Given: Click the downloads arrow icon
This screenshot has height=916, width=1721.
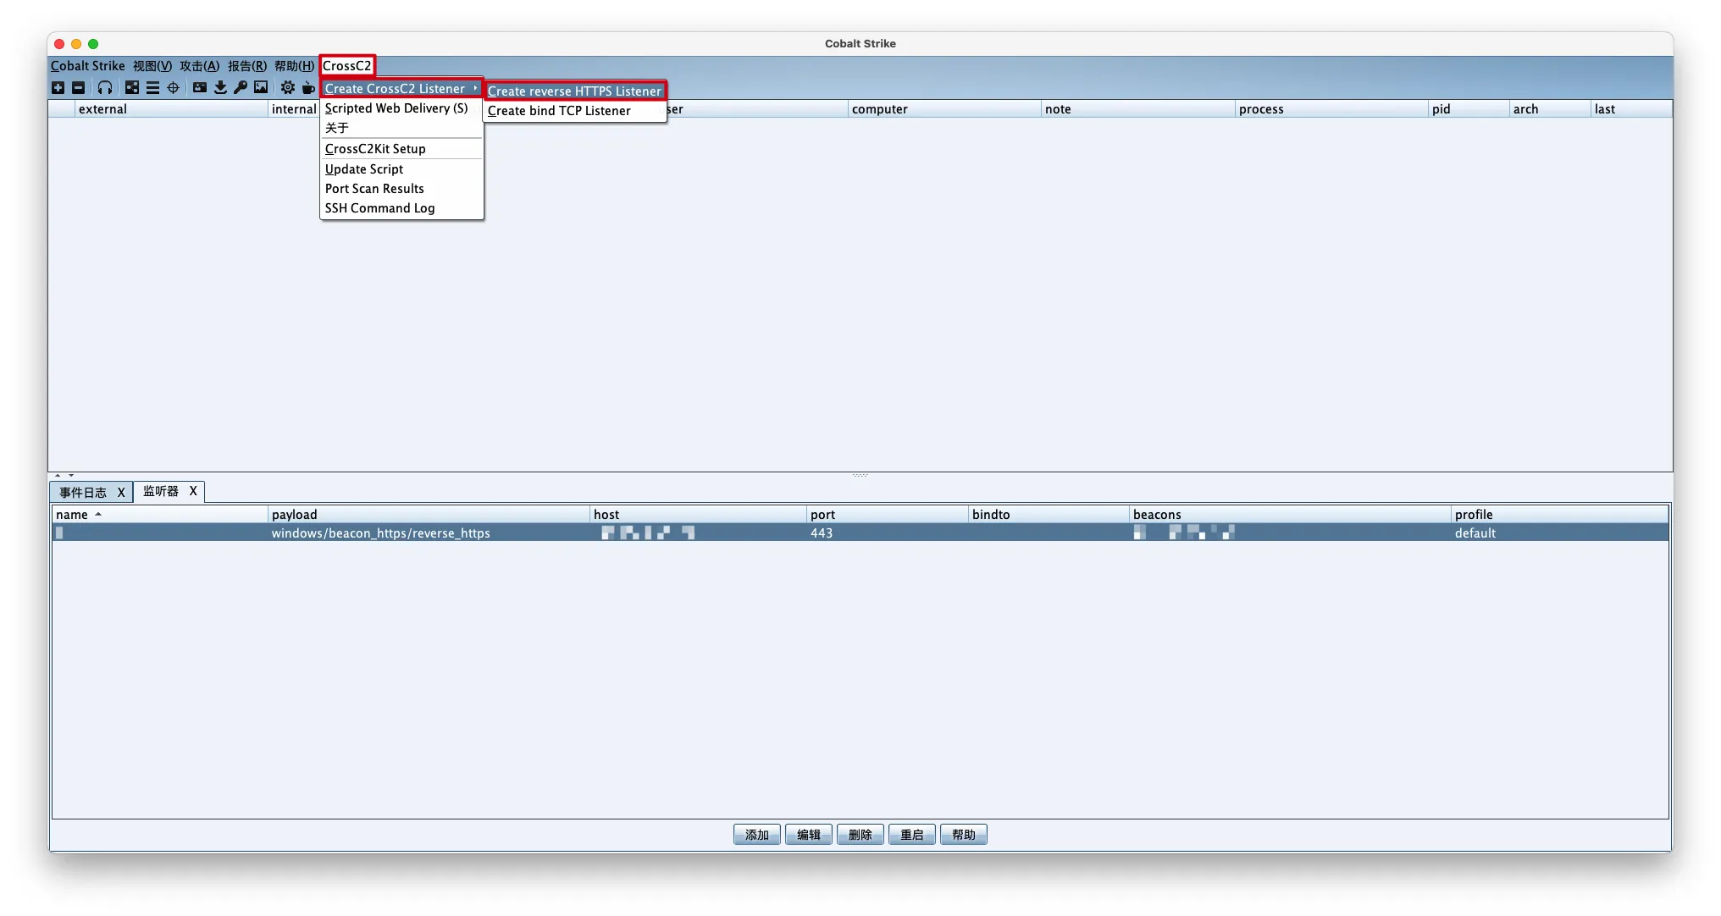Looking at the screenshot, I should (x=220, y=88).
